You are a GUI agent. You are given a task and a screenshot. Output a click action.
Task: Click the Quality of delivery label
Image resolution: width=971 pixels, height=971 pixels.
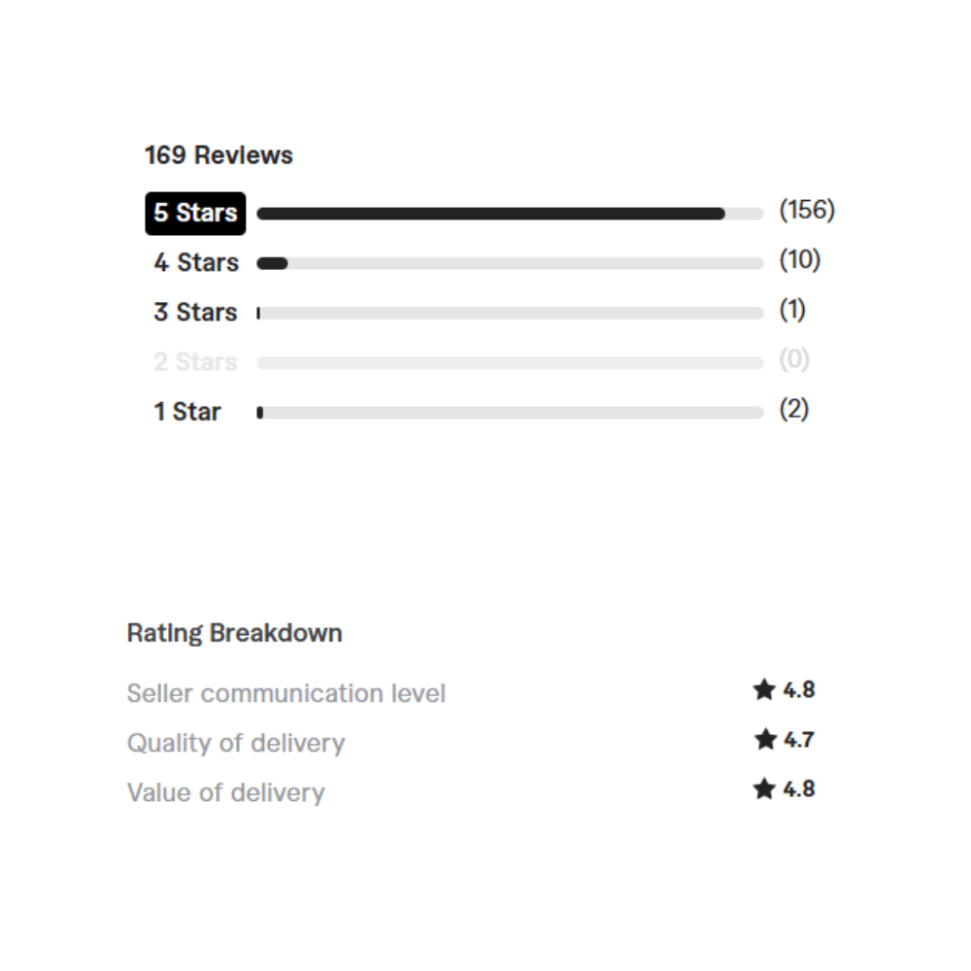[236, 743]
